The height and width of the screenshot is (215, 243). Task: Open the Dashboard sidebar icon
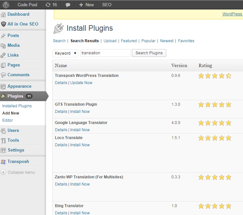click(x=4, y=14)
